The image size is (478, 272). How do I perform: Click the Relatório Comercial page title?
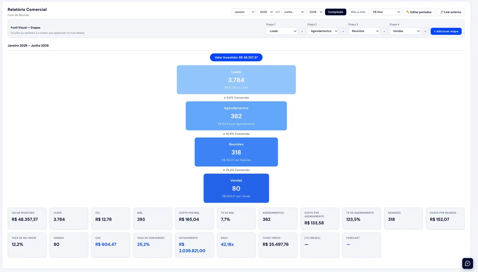(x=27, y=10)
